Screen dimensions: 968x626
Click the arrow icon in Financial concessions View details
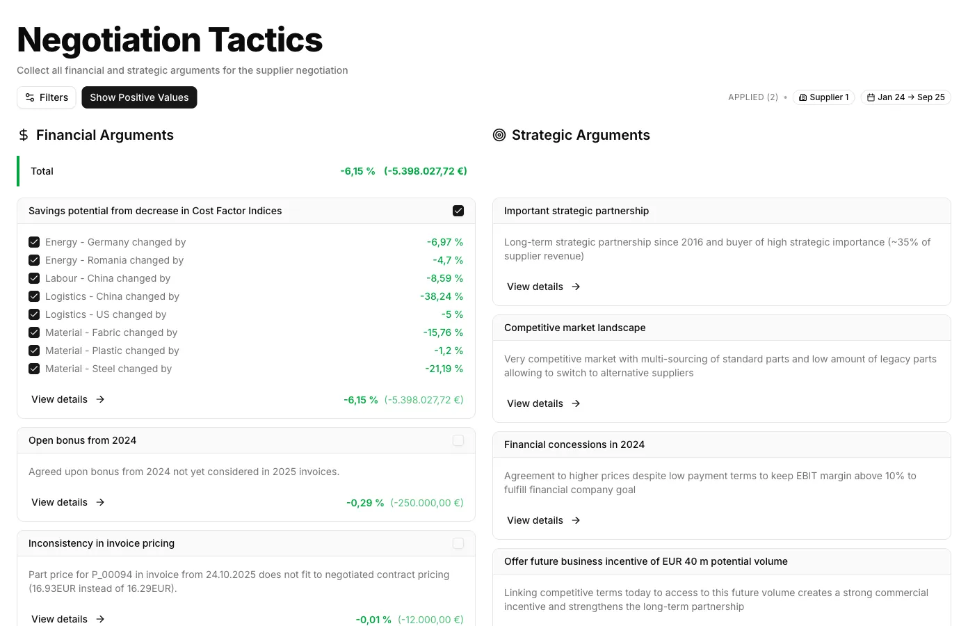576,520
